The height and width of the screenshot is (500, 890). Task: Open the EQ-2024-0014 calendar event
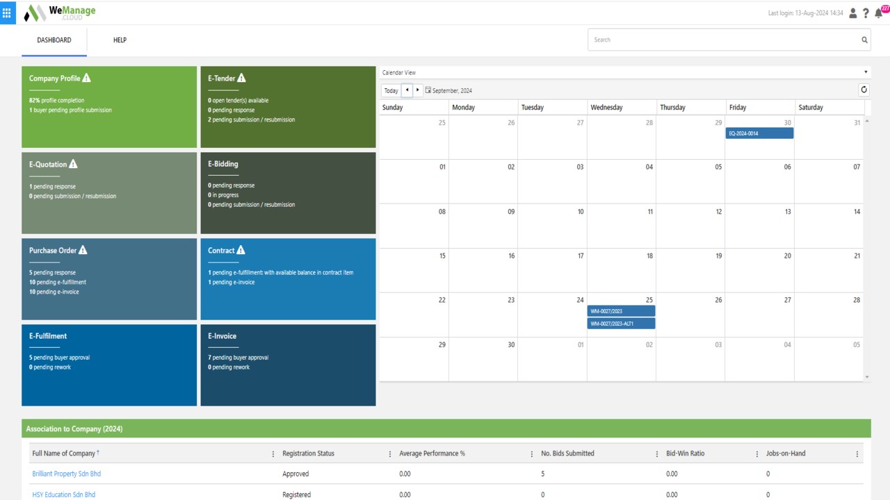pos(759,133)
